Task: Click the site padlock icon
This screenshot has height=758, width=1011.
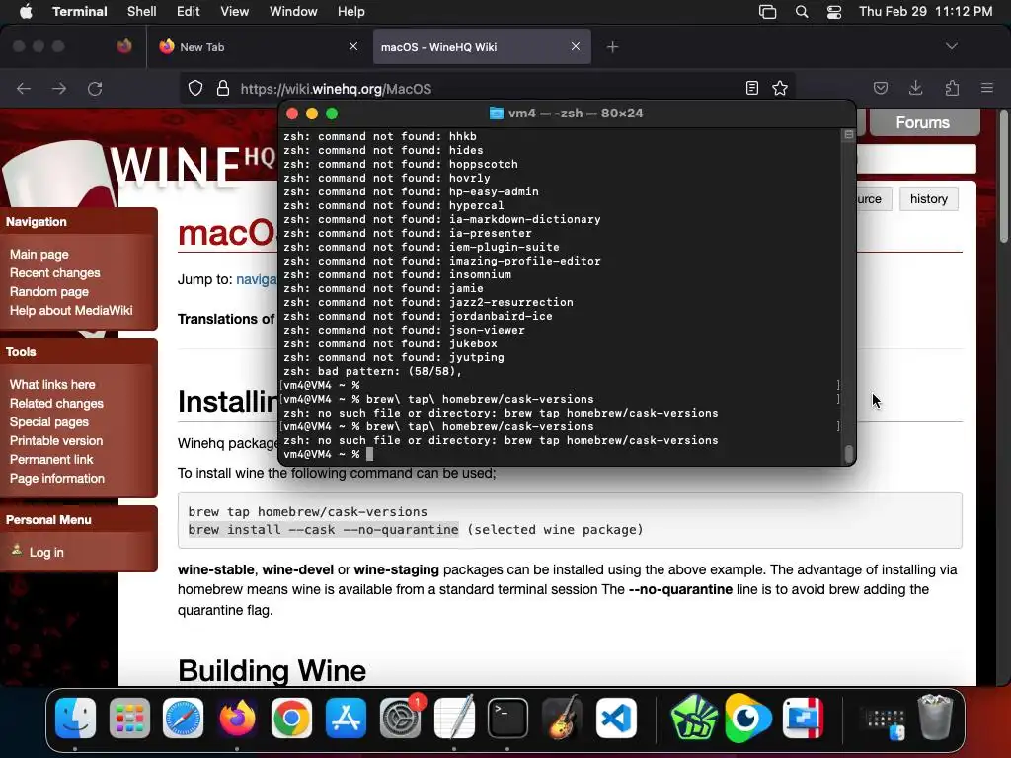Action: tap(223, 88)
